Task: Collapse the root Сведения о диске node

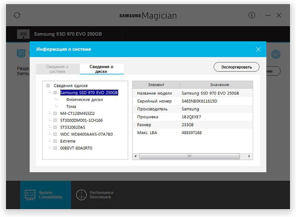Action: [x=48, y=86]
